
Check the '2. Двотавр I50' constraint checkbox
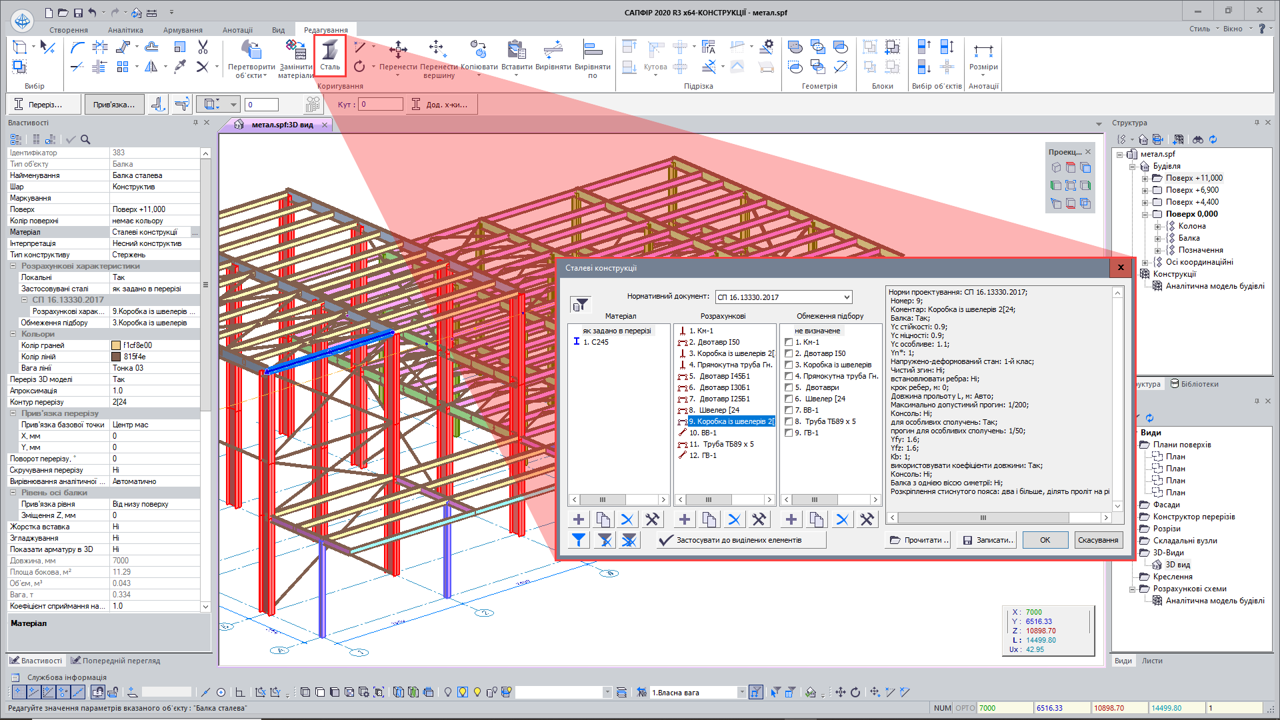click(789, 354)
